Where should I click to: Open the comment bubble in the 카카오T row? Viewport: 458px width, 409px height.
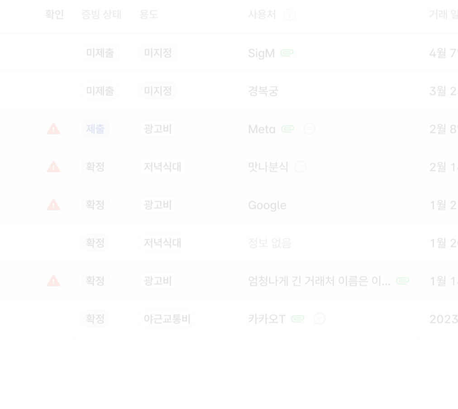pos(320,319)
